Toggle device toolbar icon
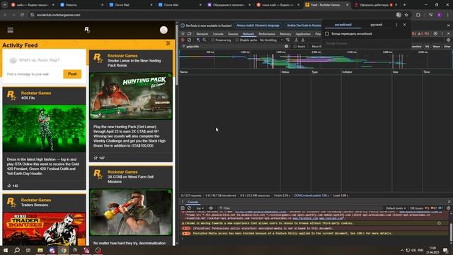The height and width of the screenshot is (255, 453). (x=189, y=34)
